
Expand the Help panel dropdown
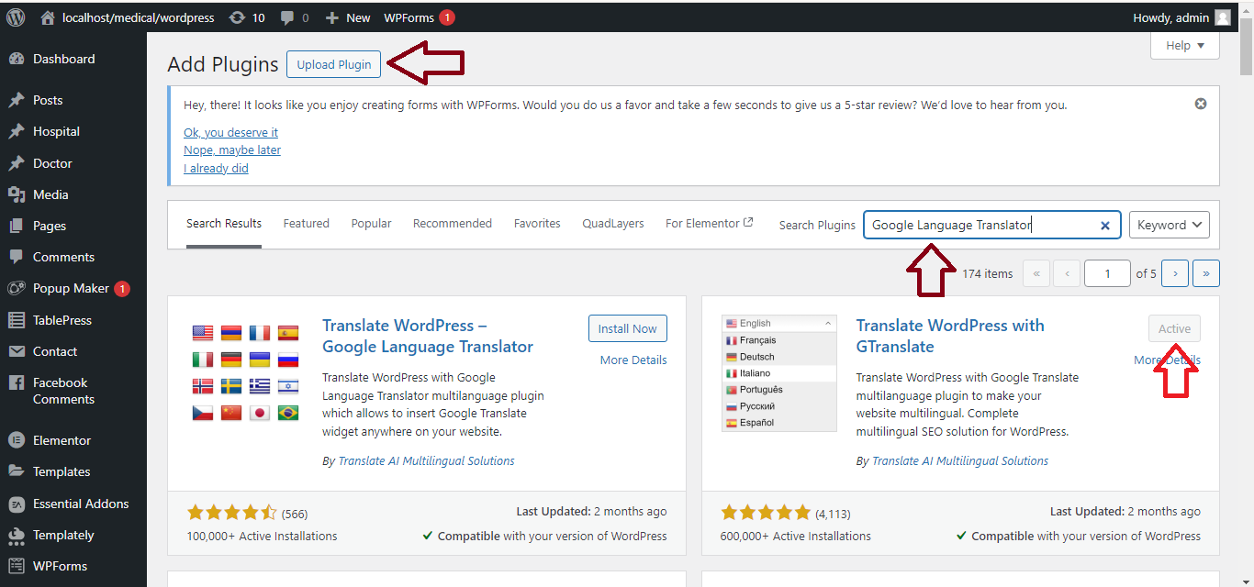(x=1185, y=46)
